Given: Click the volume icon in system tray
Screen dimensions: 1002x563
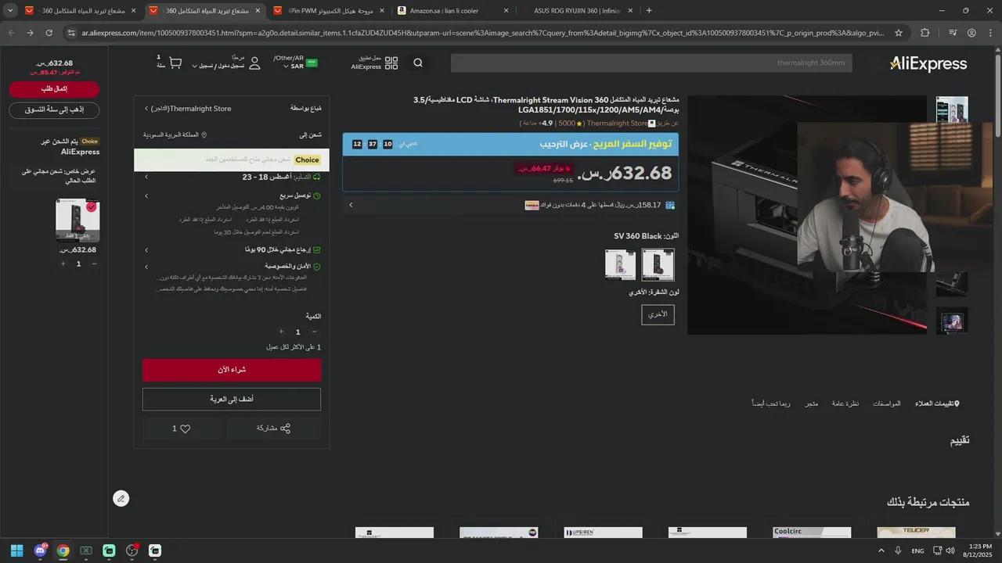Looking at the screenshot, I should click(950, 550).
